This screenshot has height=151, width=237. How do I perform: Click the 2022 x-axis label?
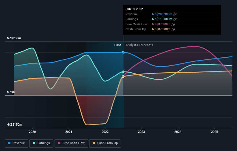point(105,132)
